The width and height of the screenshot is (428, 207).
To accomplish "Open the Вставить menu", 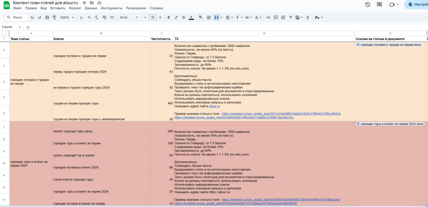I will (x=58, y=8).
